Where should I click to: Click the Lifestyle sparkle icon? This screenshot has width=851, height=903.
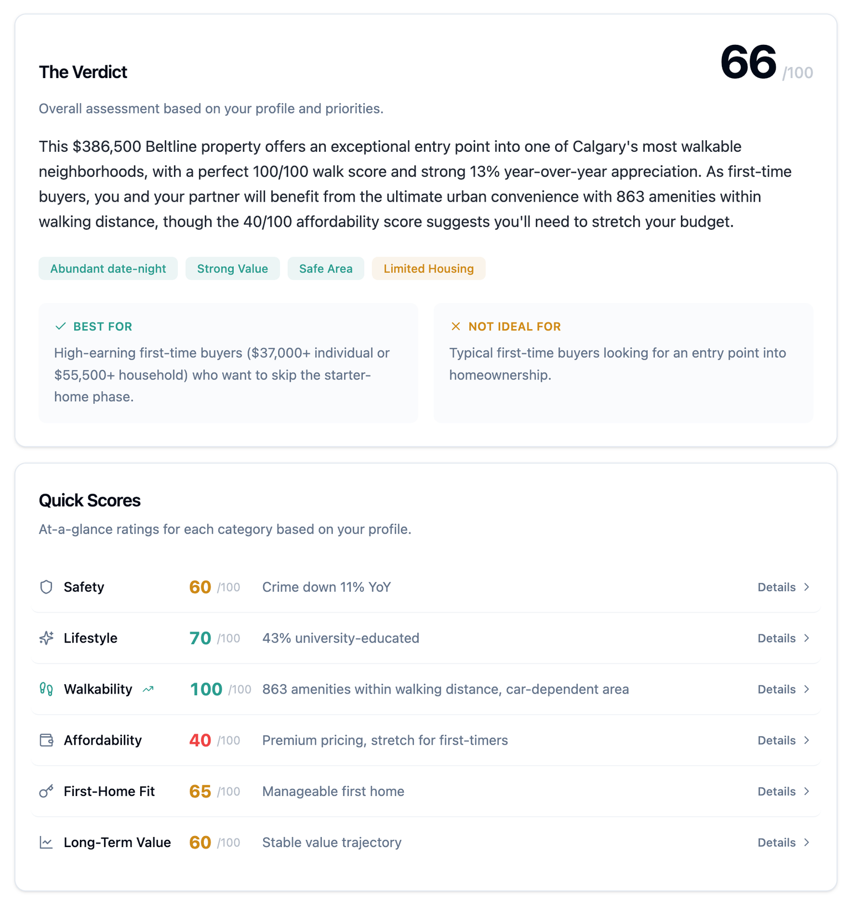coord(47,638)
